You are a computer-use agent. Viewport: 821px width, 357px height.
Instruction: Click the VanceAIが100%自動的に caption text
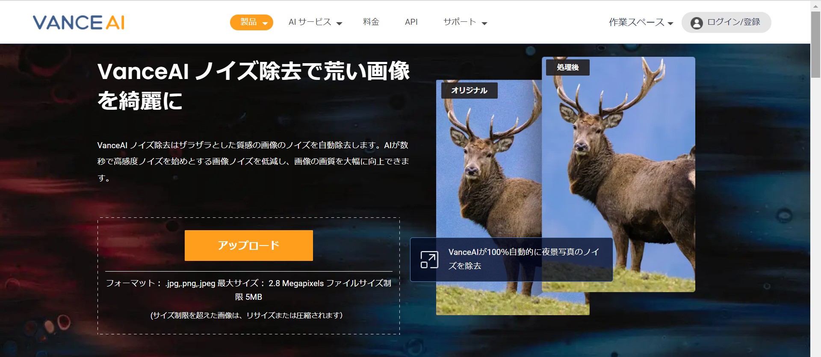coord(524,259)
